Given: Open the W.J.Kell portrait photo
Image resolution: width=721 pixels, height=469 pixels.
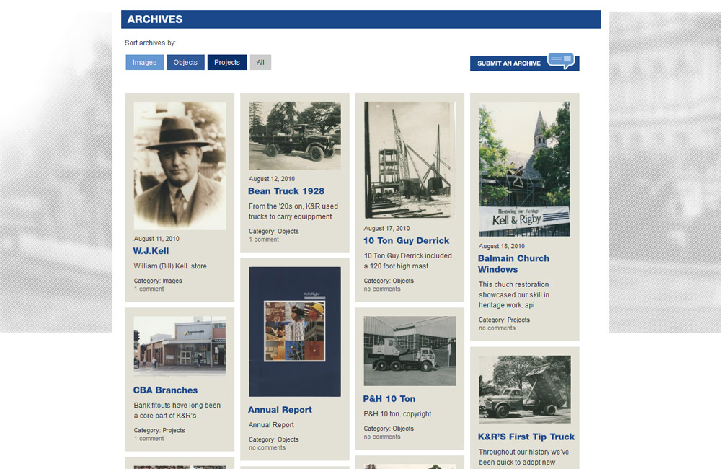Looking at the screenshot, I should [180, 165].
